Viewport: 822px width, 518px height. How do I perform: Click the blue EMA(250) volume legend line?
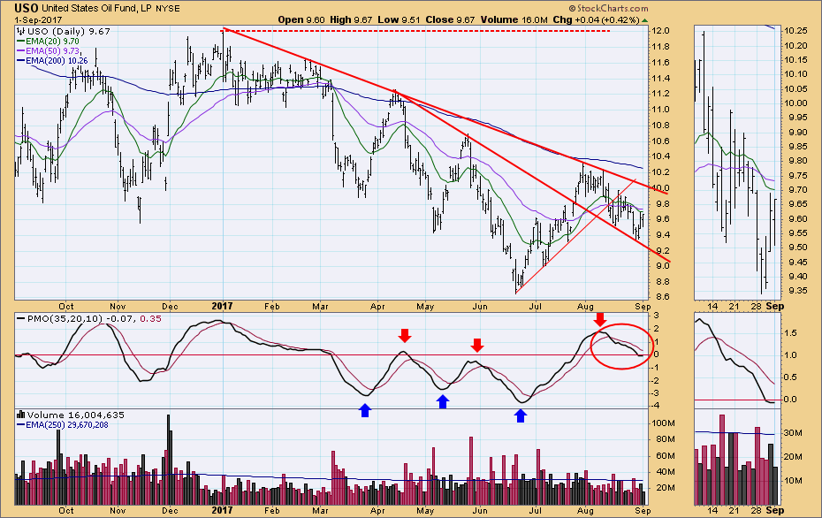(21, 424)
